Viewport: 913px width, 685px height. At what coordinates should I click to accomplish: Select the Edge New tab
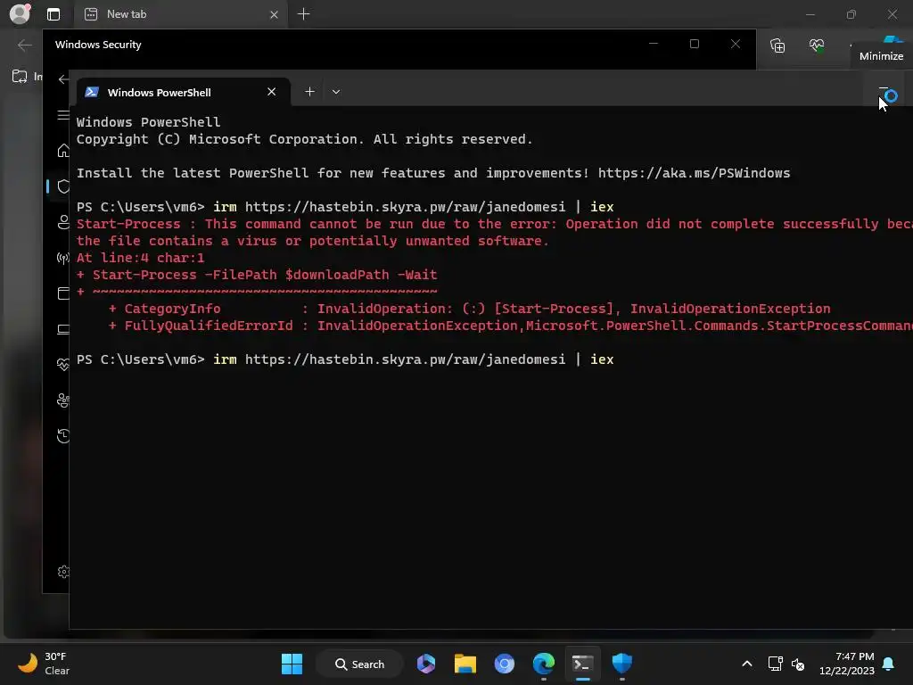pos(180,14)
